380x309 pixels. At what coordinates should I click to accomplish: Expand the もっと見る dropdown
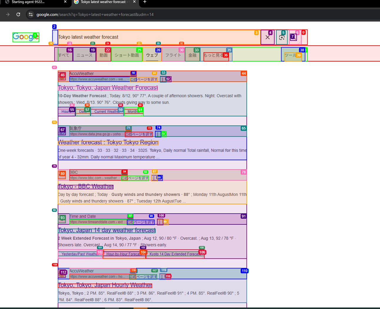[216, 55]
